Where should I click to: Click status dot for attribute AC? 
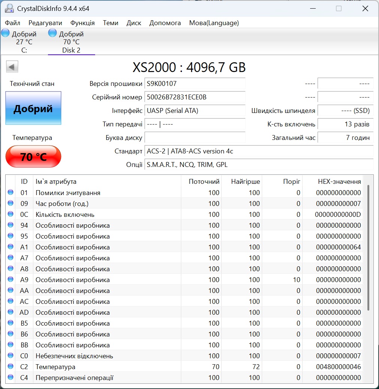click(x=10, y=301)
